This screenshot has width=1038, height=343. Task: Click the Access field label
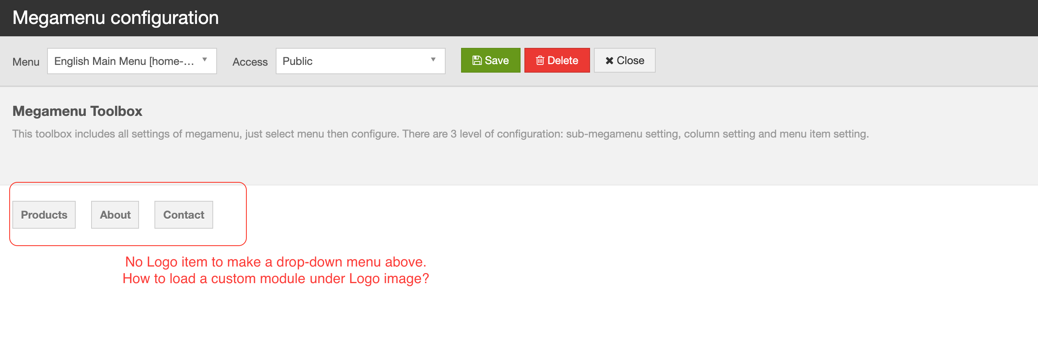coord(250,62)
